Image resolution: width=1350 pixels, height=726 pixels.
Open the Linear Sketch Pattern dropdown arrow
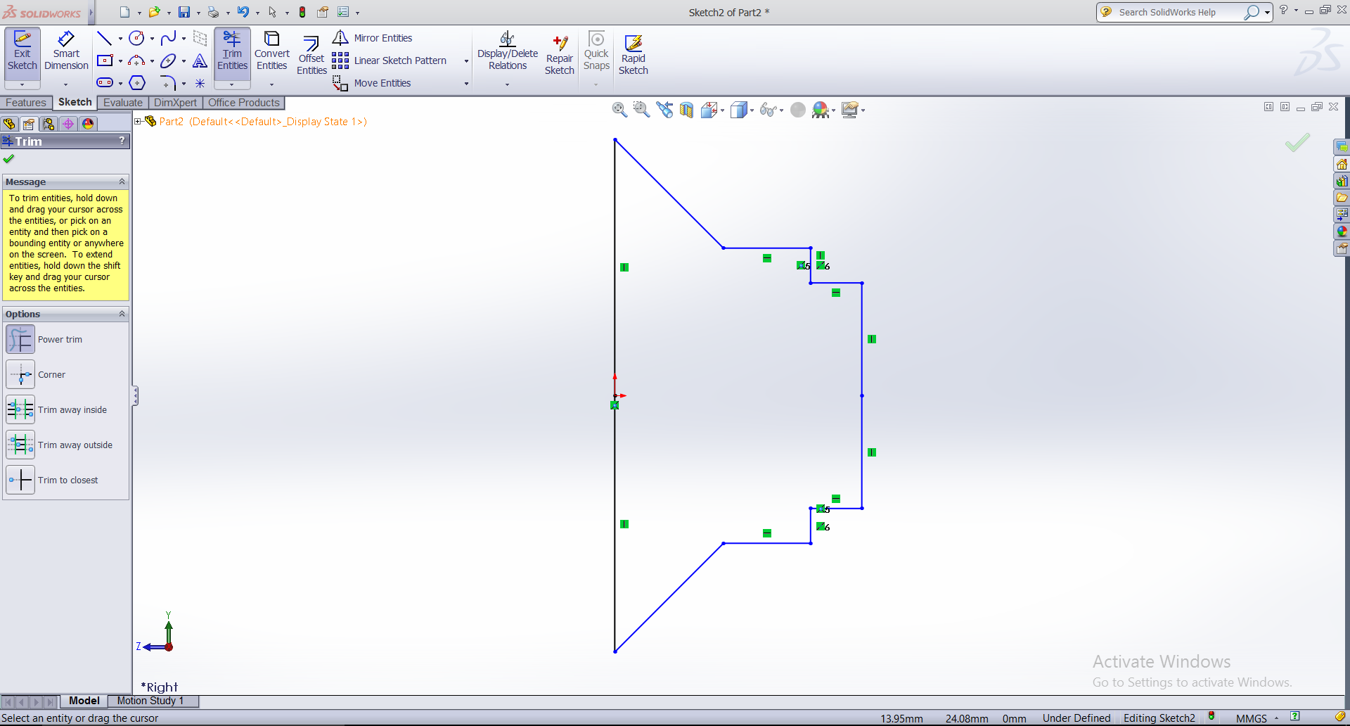coord(466,61)
